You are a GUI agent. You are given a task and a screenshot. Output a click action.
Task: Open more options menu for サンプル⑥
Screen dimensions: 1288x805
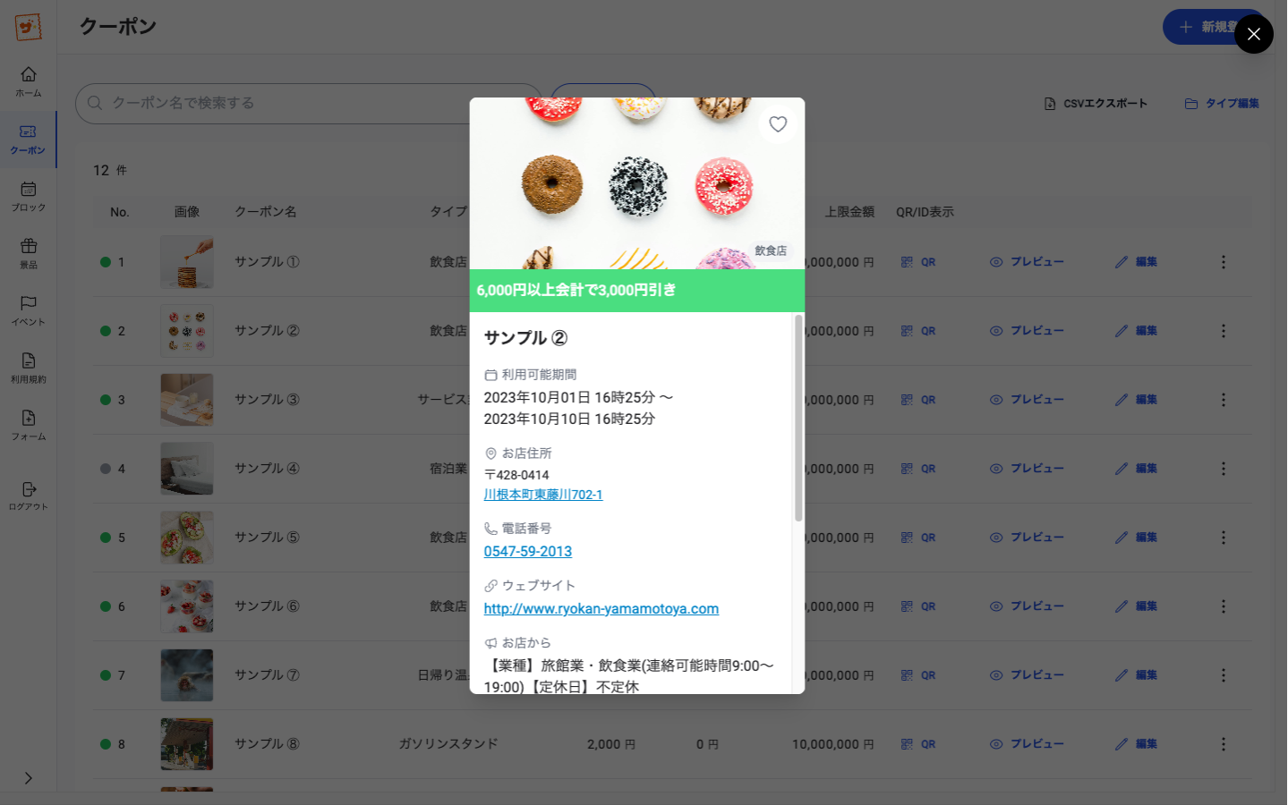[1224, 606]
